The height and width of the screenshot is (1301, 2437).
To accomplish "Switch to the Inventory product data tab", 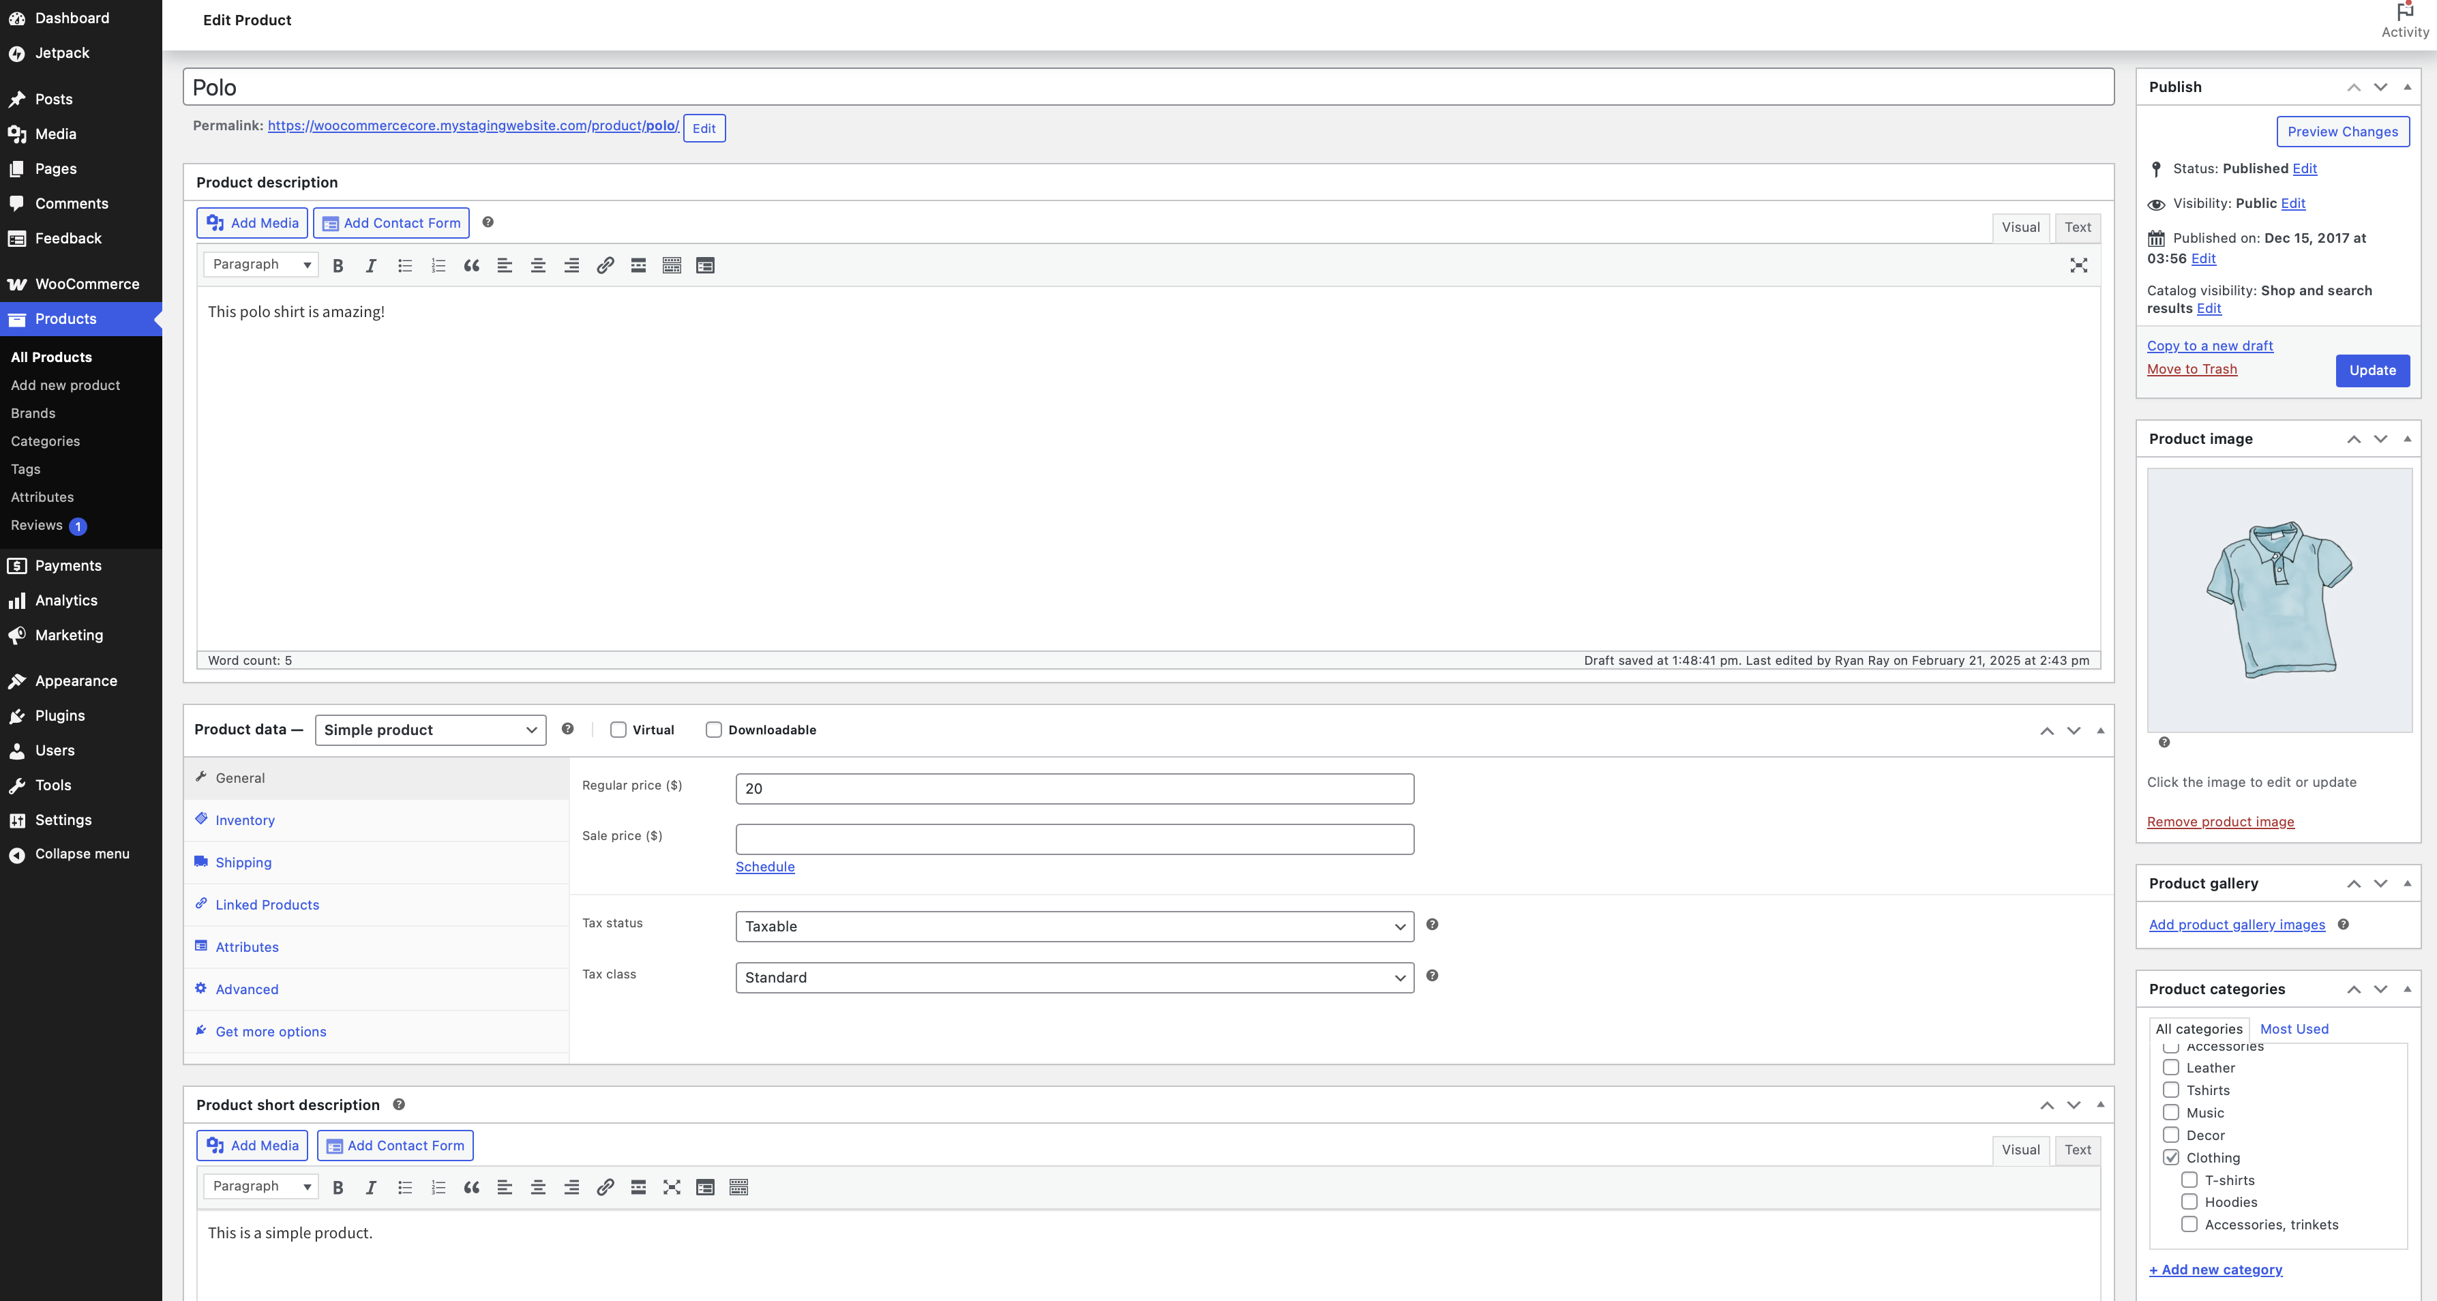I will (x=245, y=820).
